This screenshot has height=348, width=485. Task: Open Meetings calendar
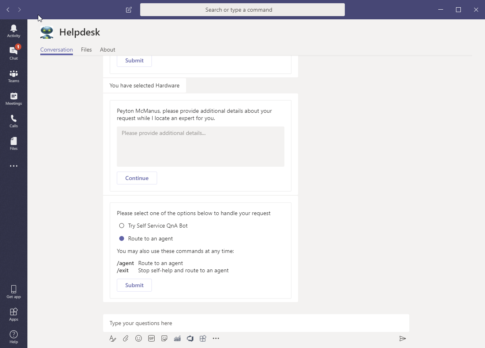tap(14, 98)
